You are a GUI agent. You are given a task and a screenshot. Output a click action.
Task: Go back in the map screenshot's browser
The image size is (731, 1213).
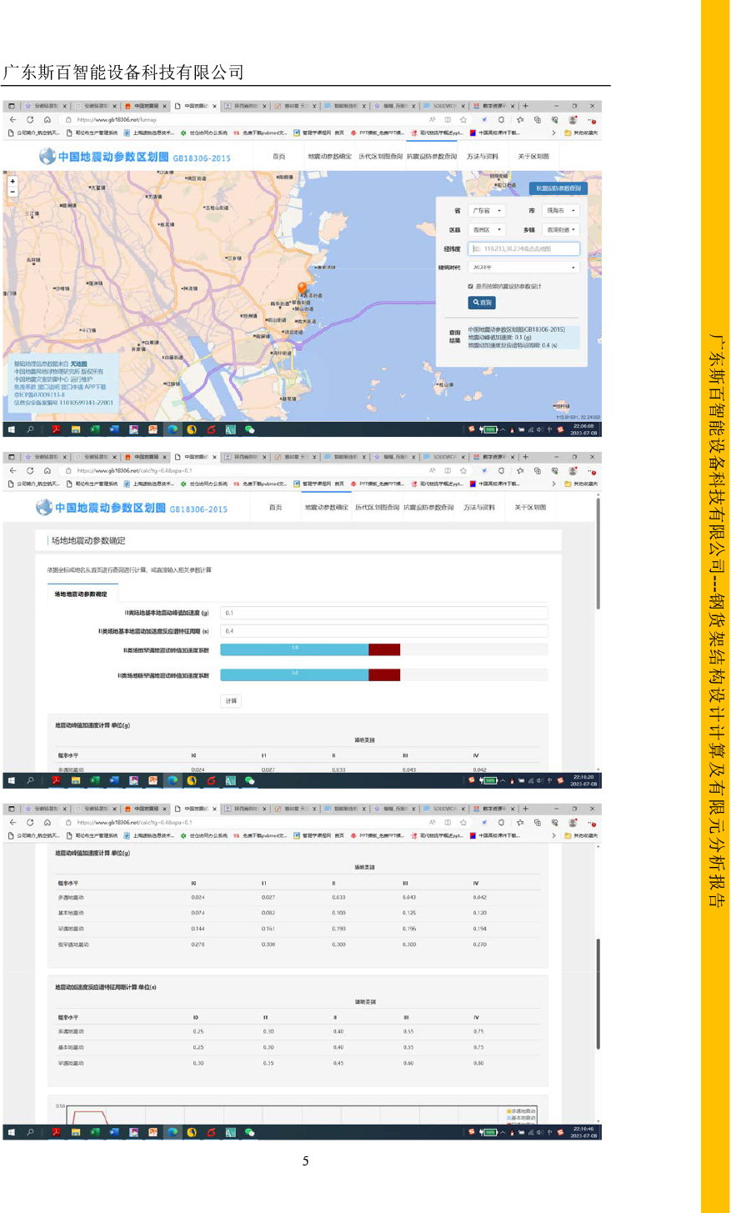13,119
